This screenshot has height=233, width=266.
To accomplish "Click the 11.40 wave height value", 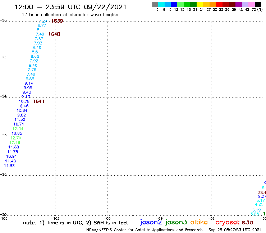I will [x=10, y=161].
